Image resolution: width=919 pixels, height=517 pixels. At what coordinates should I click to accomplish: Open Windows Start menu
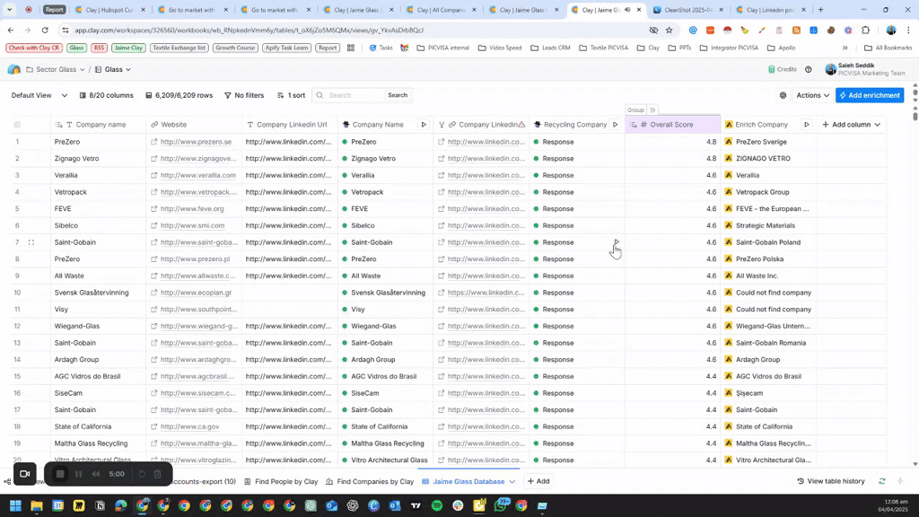[16, 505]
